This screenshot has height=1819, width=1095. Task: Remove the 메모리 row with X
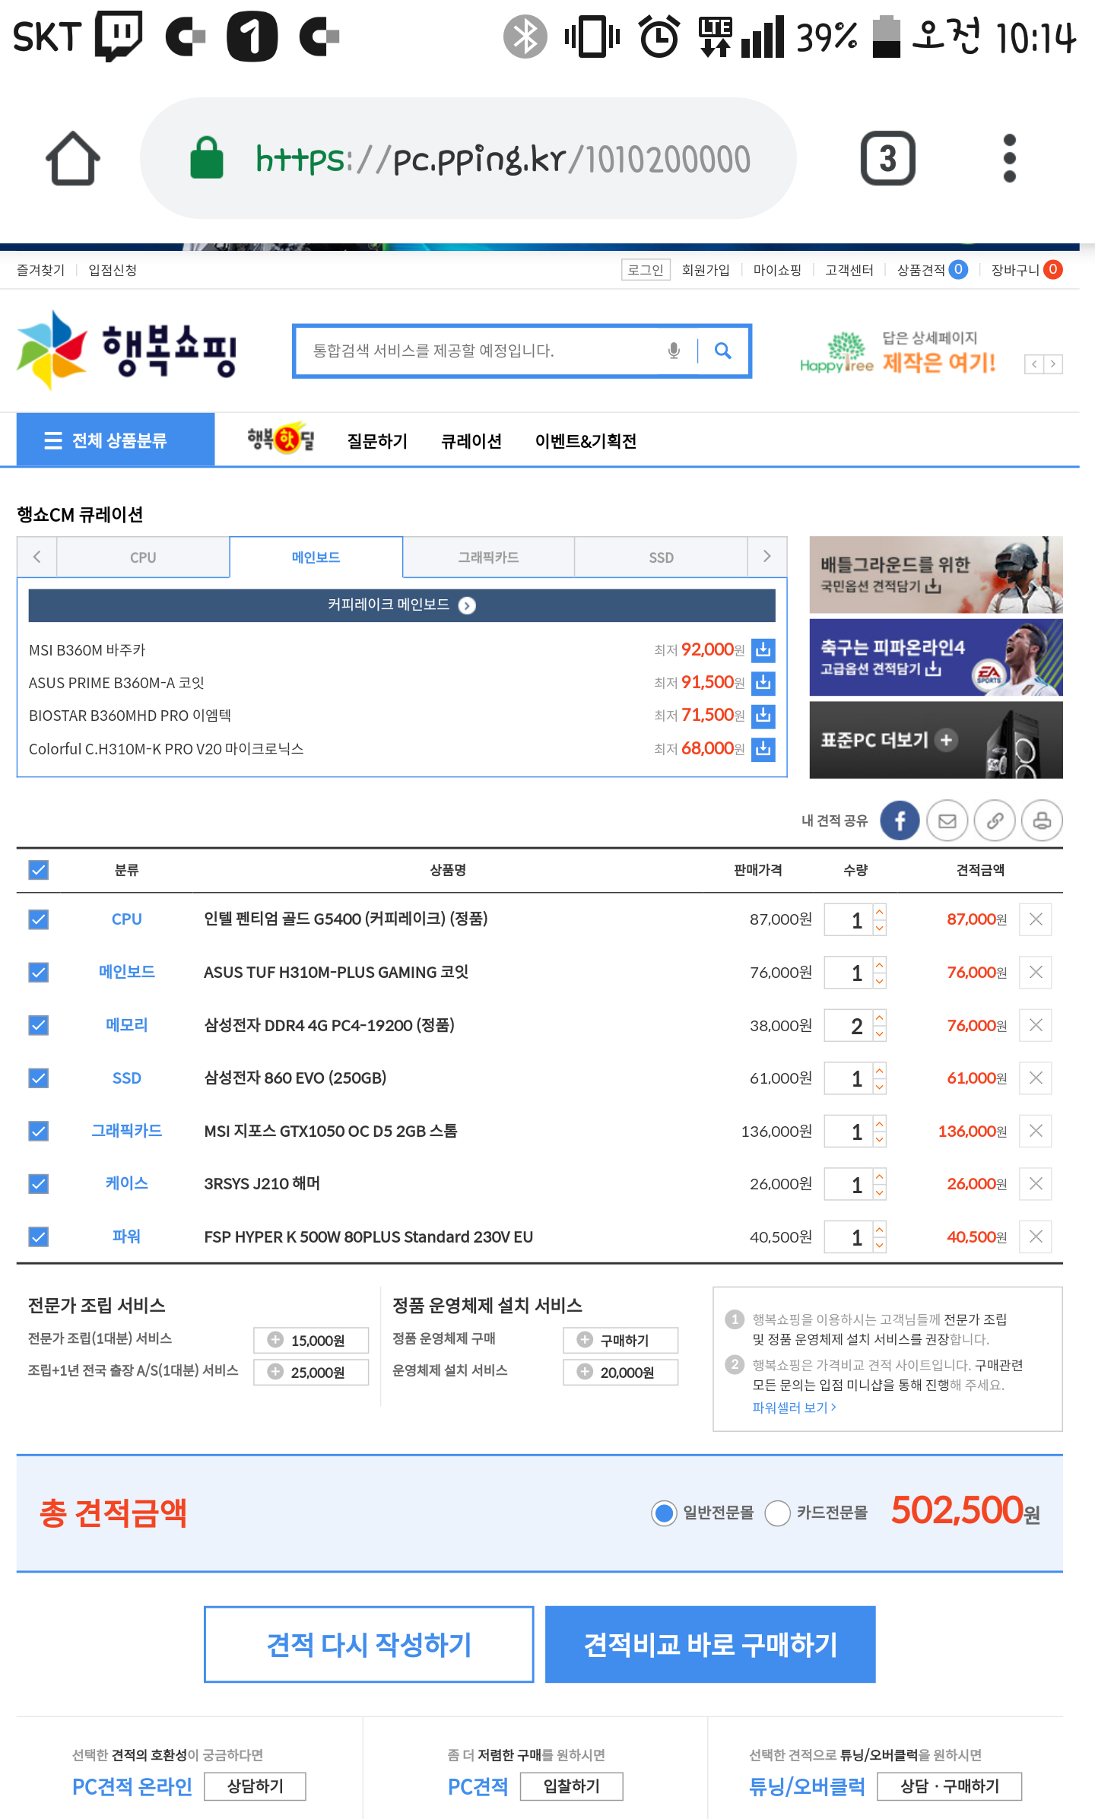(1036, 1025)
